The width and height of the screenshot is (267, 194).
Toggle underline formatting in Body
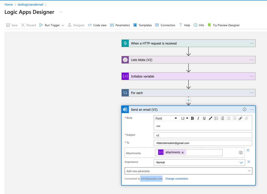pyautogui.click(x=204, y=118)
